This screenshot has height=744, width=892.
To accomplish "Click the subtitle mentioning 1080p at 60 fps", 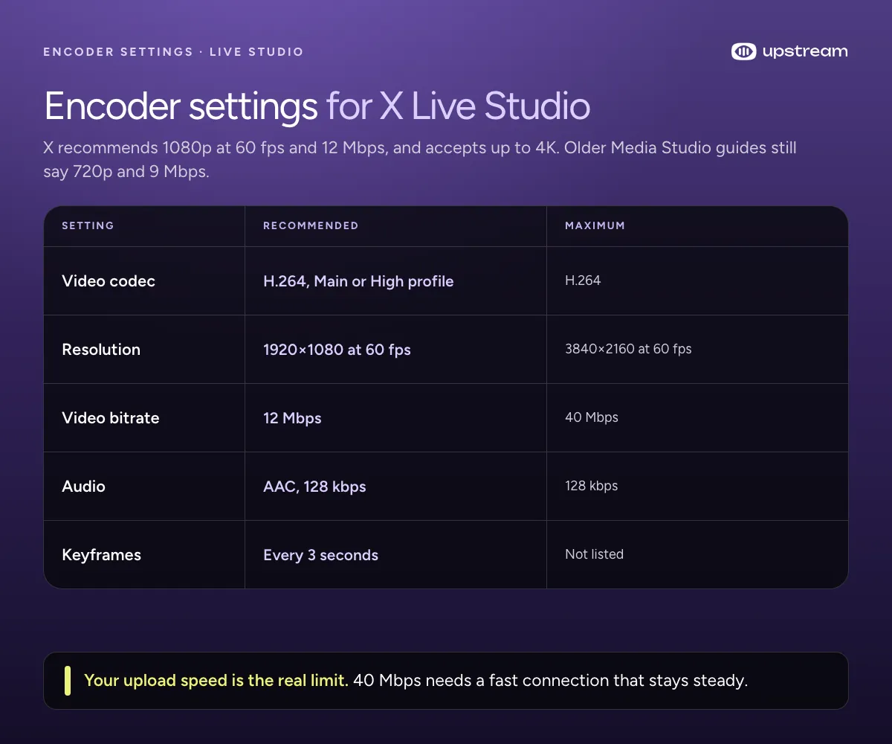I will click(x=420, y=159).
